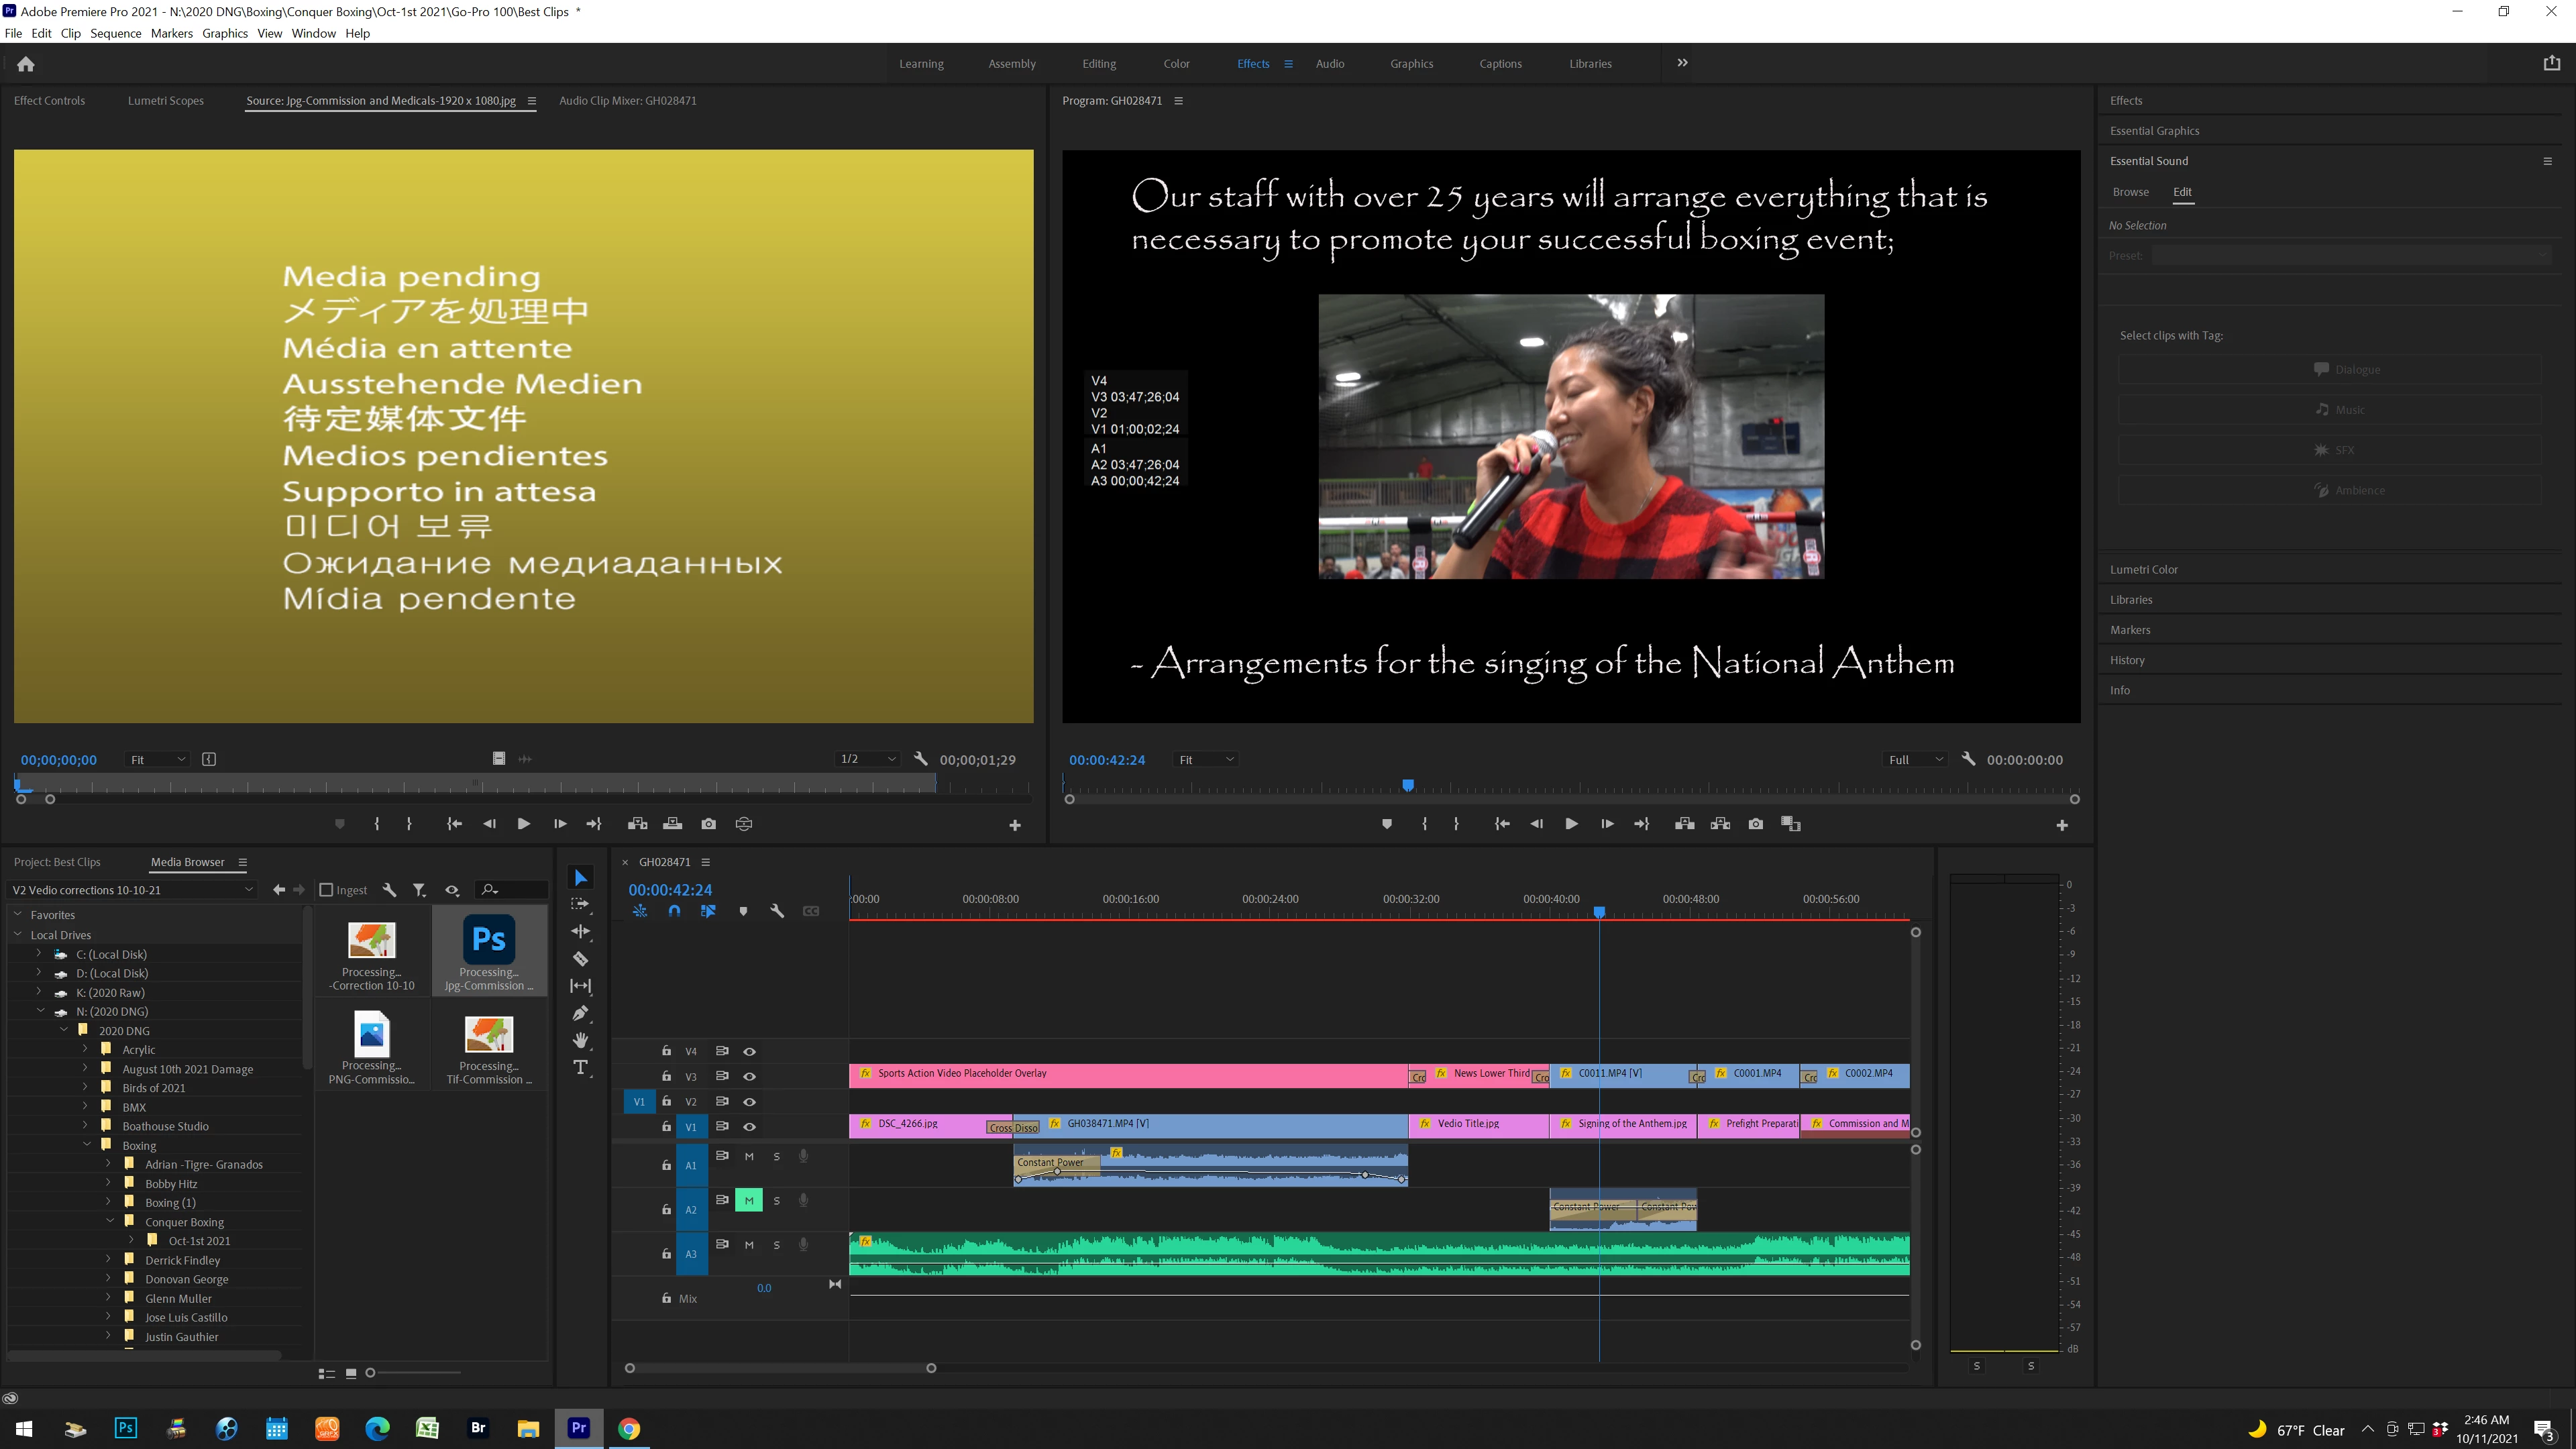Open Chrome from the Windows taskbar
The image size is (2576, 1449).
pyautogui.click(x=629, y=1428)
